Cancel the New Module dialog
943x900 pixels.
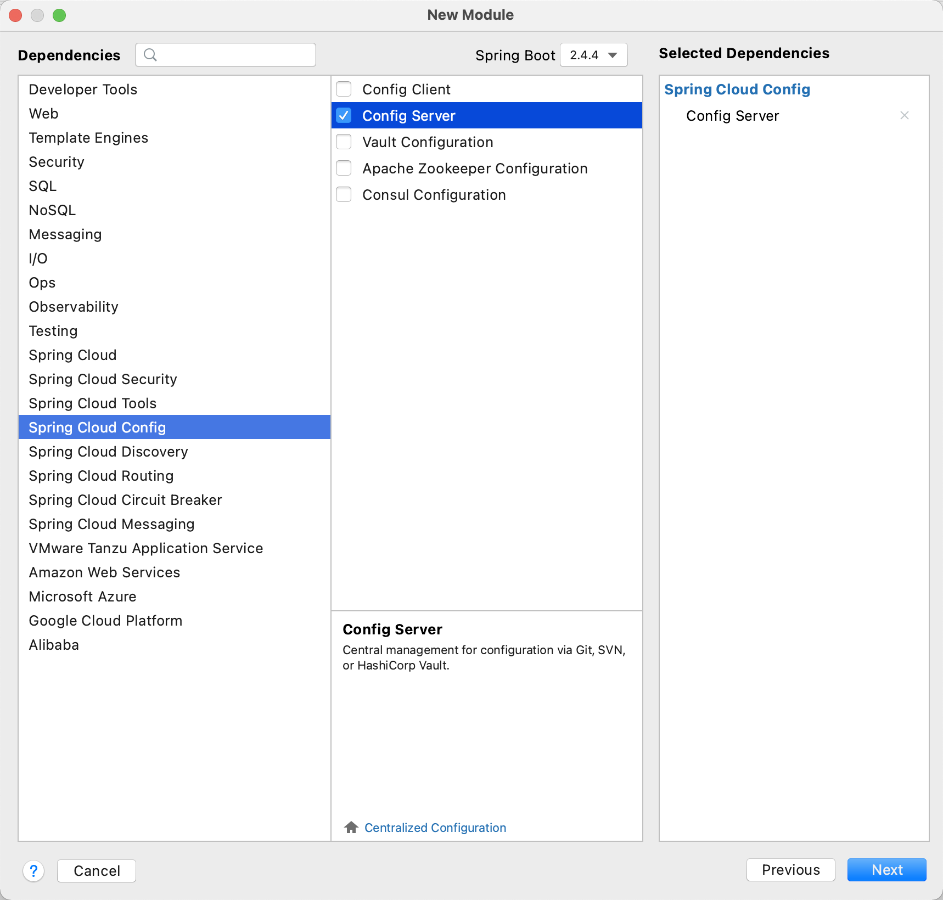click(x=97, y=871)
